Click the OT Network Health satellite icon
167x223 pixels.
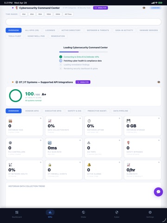pyautogui.click(x=10, y=165)
